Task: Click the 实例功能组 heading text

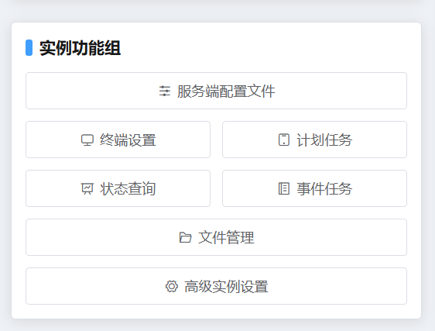Action: point(80,48)
